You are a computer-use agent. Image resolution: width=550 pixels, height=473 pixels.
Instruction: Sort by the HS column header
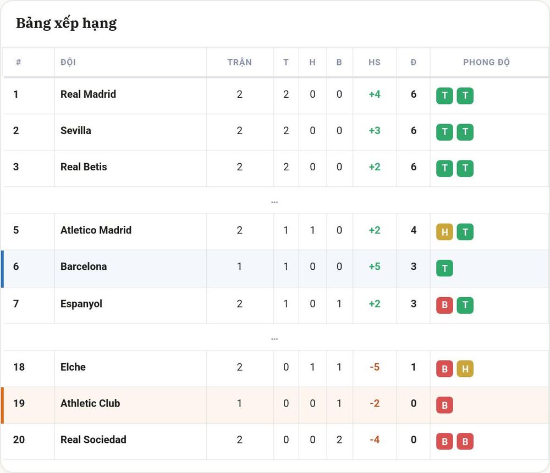[374, 62]
